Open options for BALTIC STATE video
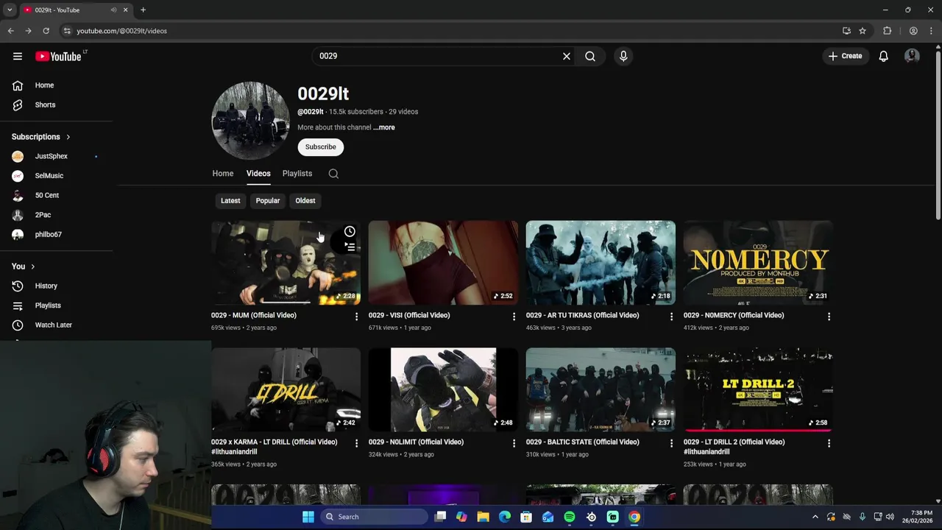Screen dimensions: 942x530 coord(671,443)
